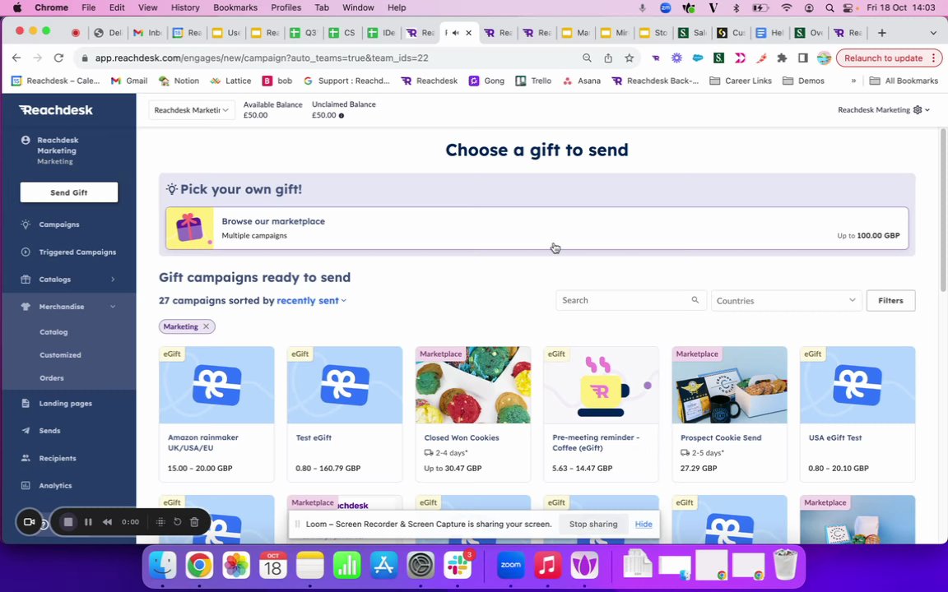Remove the Marketing filter tag
This screenshot has width=948, height=592.
point(207,326)
